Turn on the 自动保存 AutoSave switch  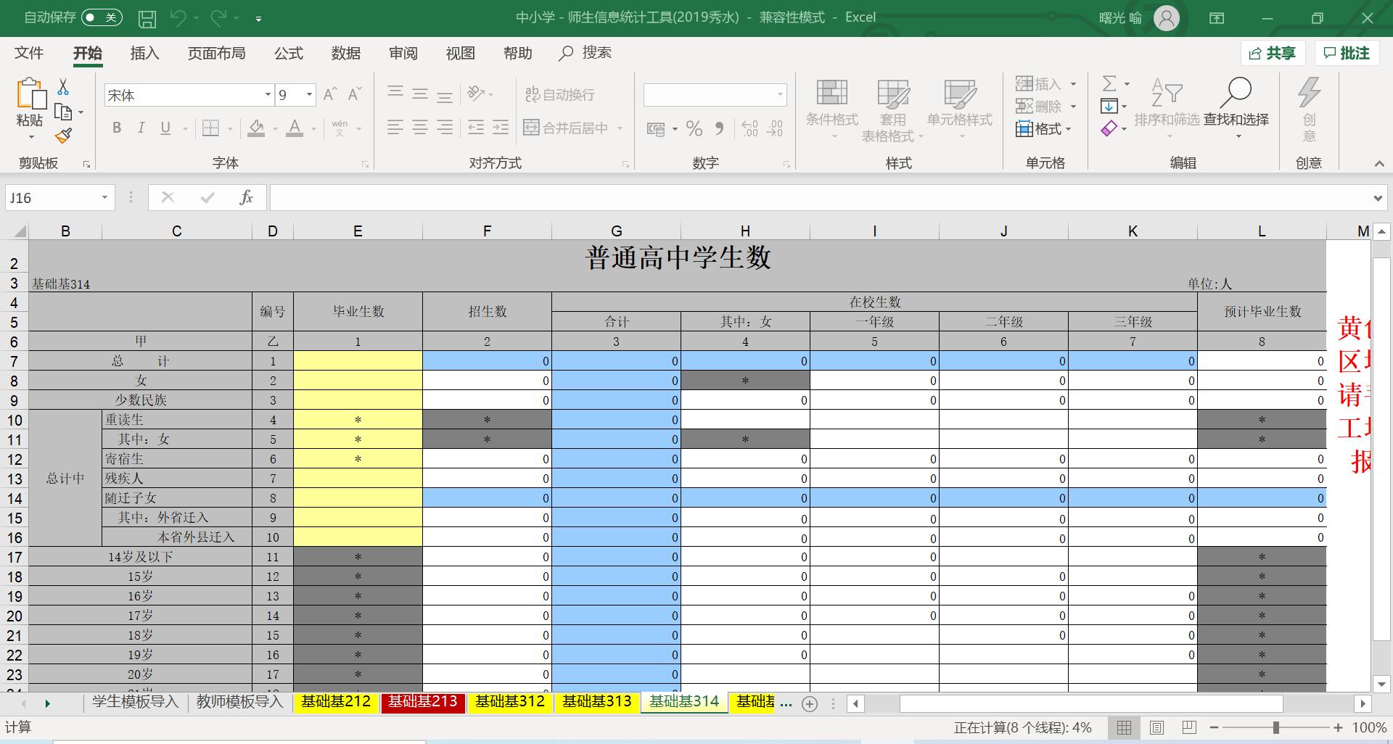tap(100, 17)
